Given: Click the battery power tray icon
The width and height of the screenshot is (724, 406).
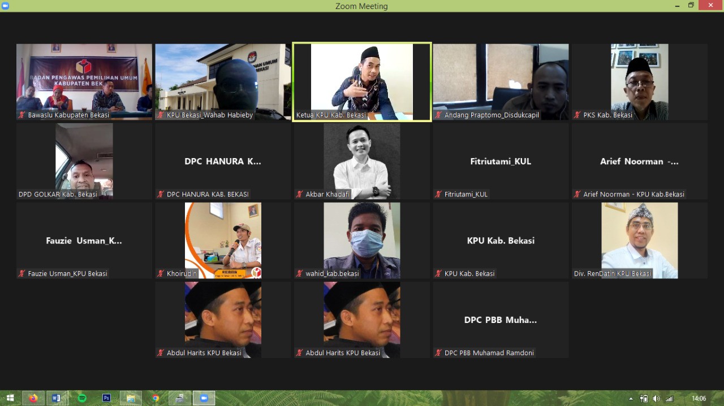Looking at the screenshot, I should [644, 399].
